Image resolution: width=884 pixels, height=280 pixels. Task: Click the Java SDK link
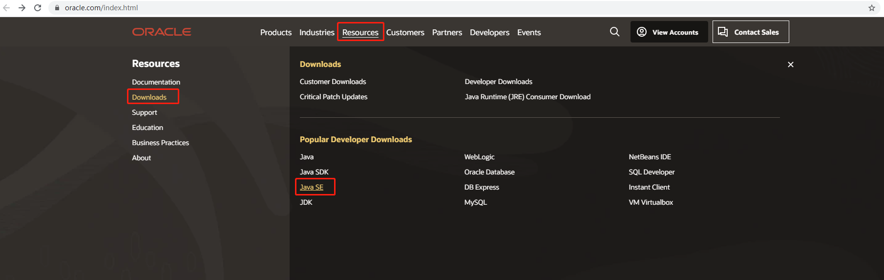[x=314, y=172]
